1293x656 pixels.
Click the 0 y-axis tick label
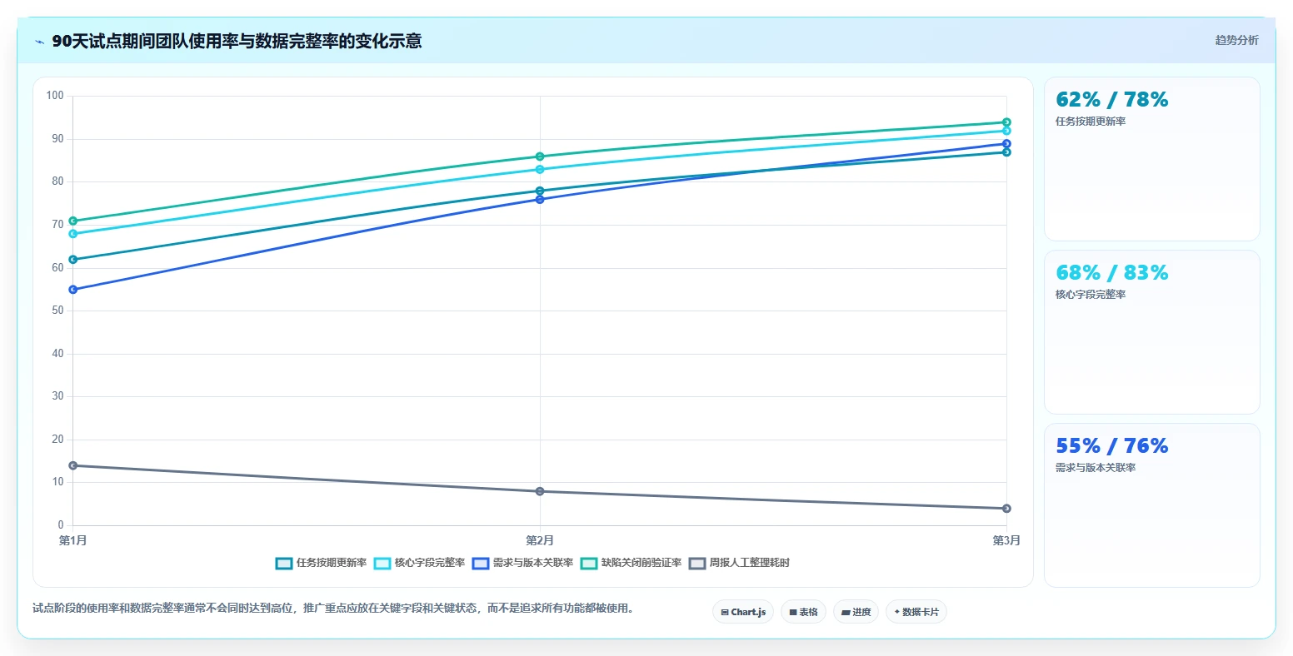pos(61,525)
